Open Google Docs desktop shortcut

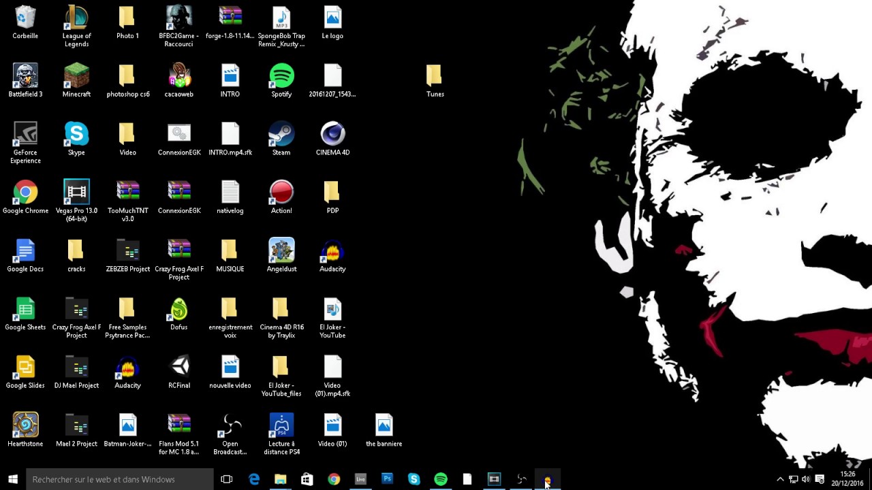click(x=25, y=256)
